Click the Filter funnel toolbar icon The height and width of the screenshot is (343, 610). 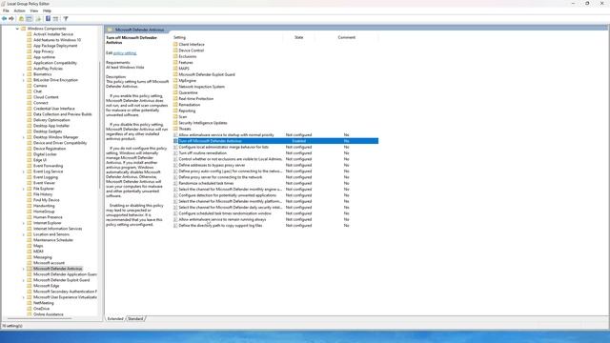(66, 19)
